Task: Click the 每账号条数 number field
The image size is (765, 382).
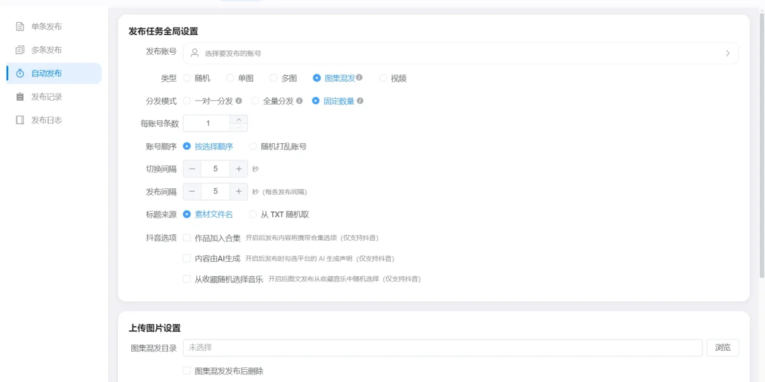Action: coord(207,123)
